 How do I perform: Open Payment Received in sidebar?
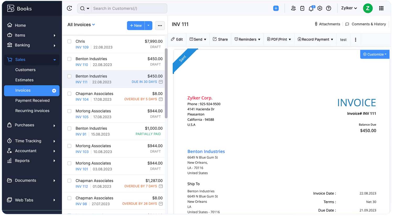point(32,101)
